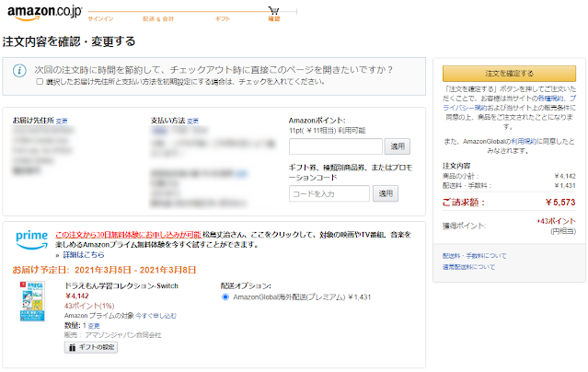
Task: Click the 注文を確定する button
Action: [509, 74]
